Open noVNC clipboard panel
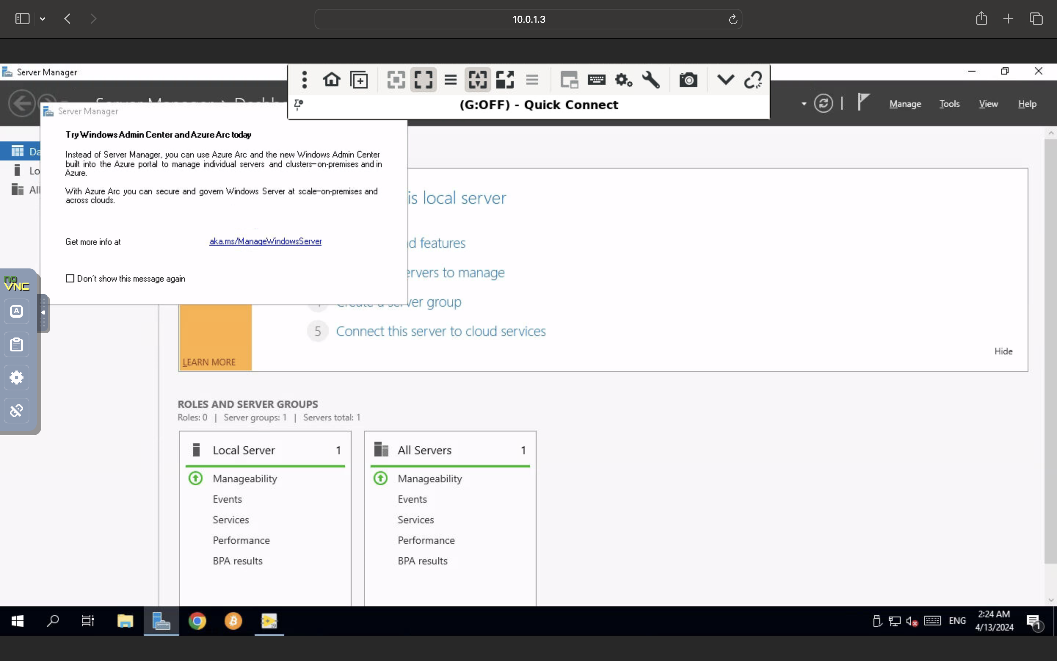 tap(17, 344)
